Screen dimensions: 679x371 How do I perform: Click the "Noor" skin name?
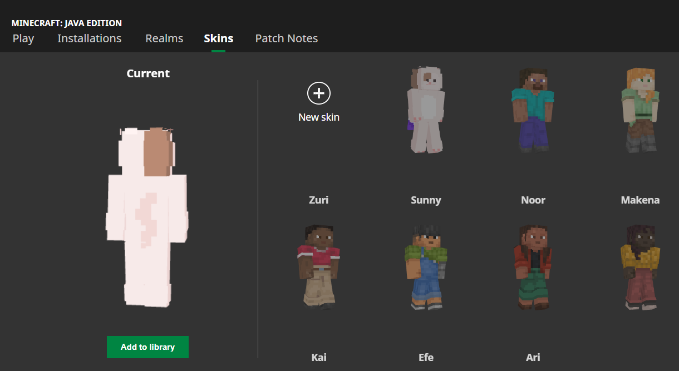coord(533,200)
